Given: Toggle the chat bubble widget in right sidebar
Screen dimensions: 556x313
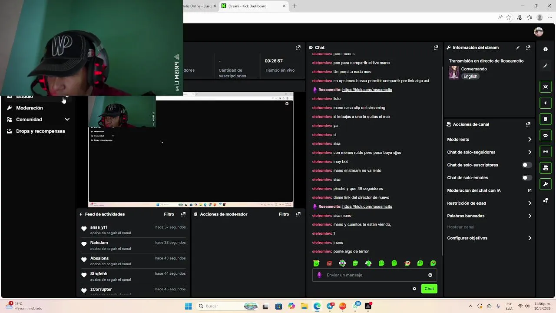Looking at the screenshot, I should pyautogui.click(x=546, y=135).
